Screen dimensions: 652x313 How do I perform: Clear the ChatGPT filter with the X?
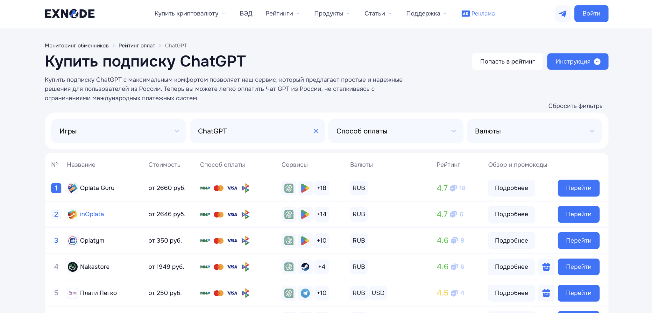[x=315, y=131]
